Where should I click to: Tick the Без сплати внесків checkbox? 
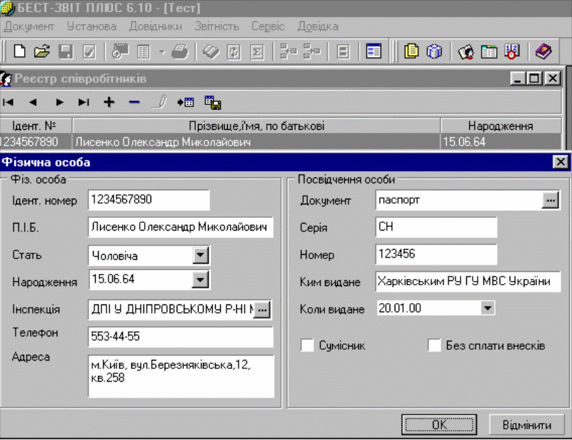[x=435, y=346]
